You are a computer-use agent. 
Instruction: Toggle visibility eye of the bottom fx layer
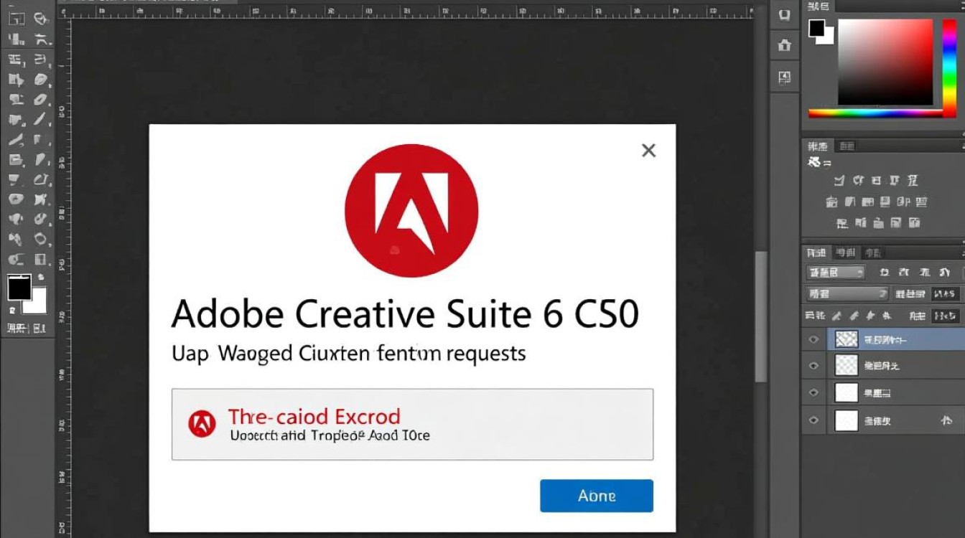pos(814,420)
